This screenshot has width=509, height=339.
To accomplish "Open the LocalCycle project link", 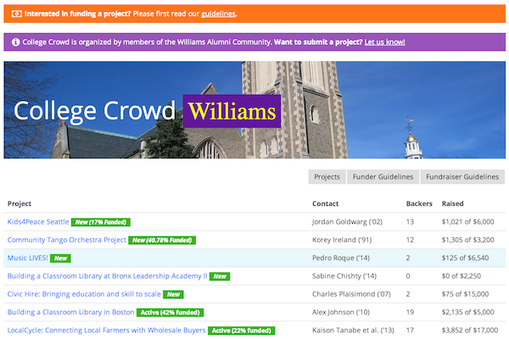I will pos(107,331).
